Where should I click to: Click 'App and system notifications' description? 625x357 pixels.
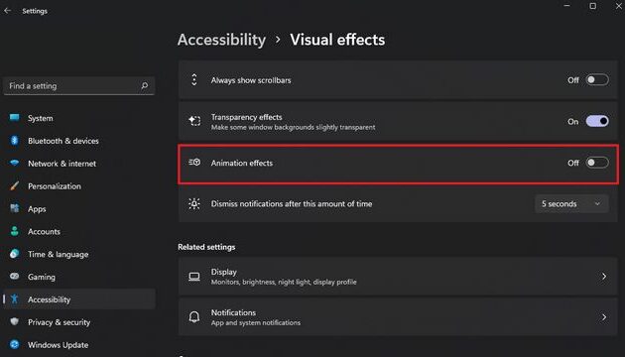pos(256,322)
